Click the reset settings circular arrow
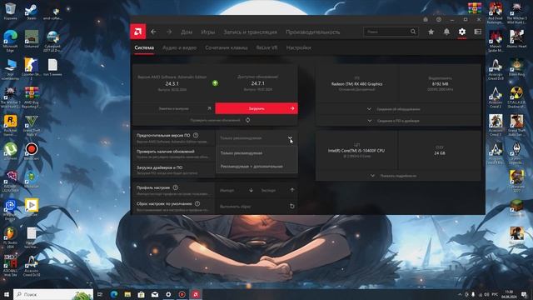This screenshot has height=300, width=533. [291, 206]
